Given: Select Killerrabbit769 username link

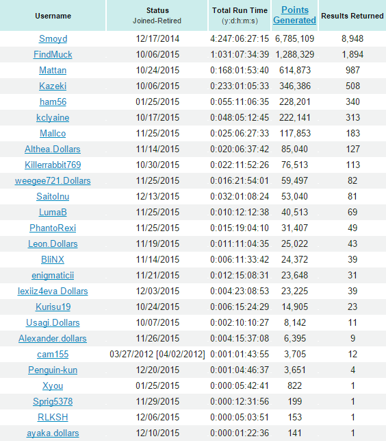Looking at the screenshot, I should tap(53, 165).
